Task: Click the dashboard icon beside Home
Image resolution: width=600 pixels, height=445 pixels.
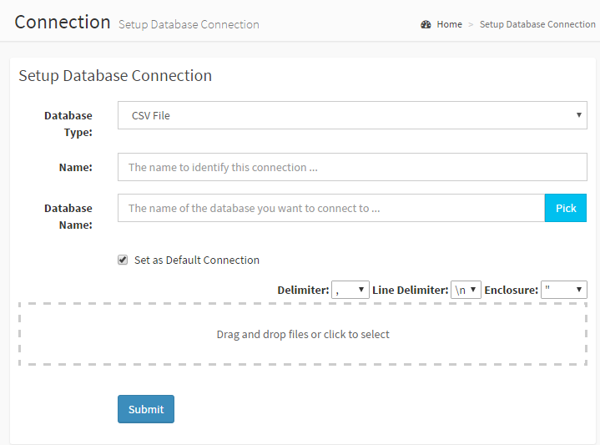Action: 426,24
